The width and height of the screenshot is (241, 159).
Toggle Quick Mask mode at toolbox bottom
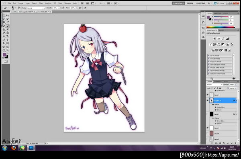coord(6,61)
